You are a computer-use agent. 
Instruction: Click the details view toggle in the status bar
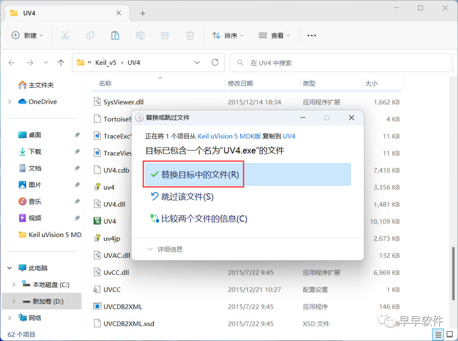pos(438,334)
